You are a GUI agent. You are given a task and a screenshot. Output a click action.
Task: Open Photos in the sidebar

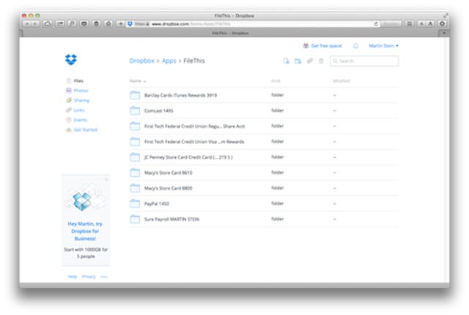(81, 91)
